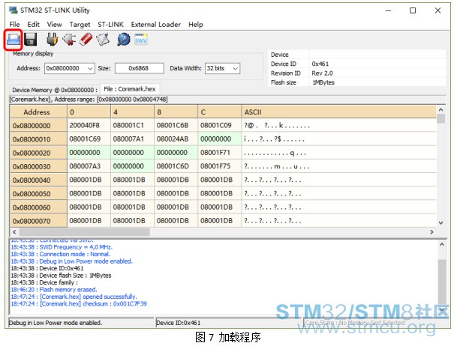The image size is (454, 346).
Task: Click address row 0x08000050
Action: (x=38, y=194)
